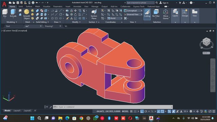217x122 pixels.
Task: Open the annotation scale 1:1 dropdown
Action: (186, 111)
